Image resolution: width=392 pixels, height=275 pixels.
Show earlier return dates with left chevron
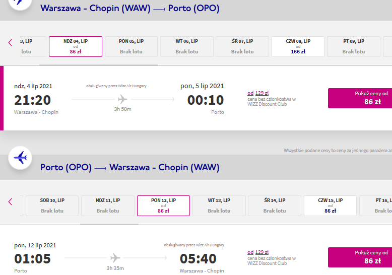point(10,202)
